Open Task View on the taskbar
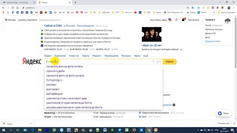 coord(18,130)
